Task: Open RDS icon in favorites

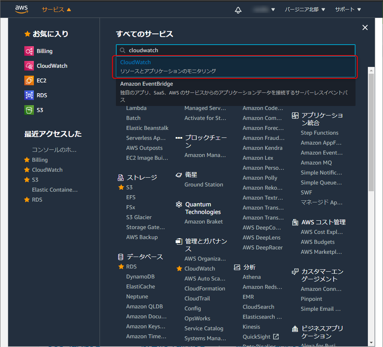Action: click(29, 95)
